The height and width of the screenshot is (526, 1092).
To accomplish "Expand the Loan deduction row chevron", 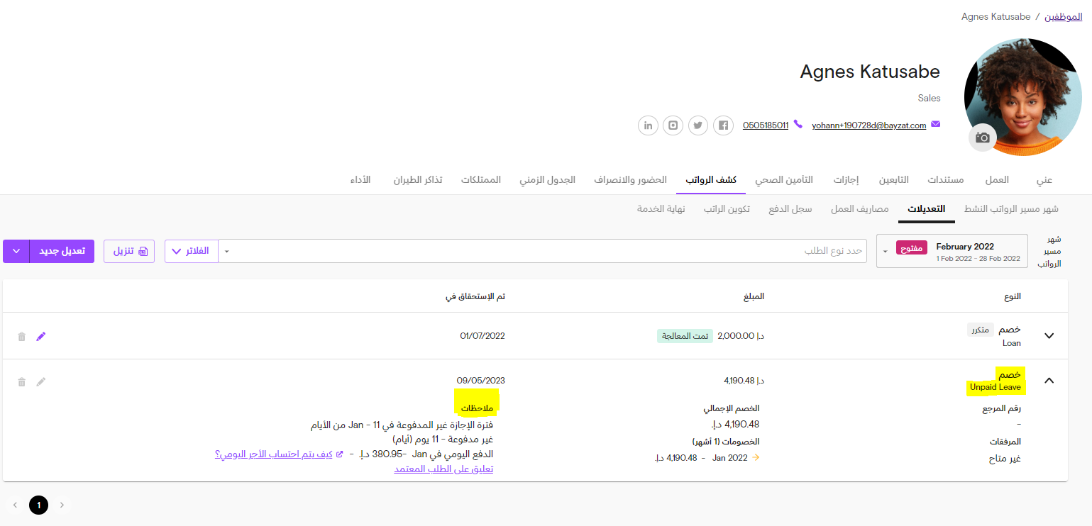I will coord(1049,336).
